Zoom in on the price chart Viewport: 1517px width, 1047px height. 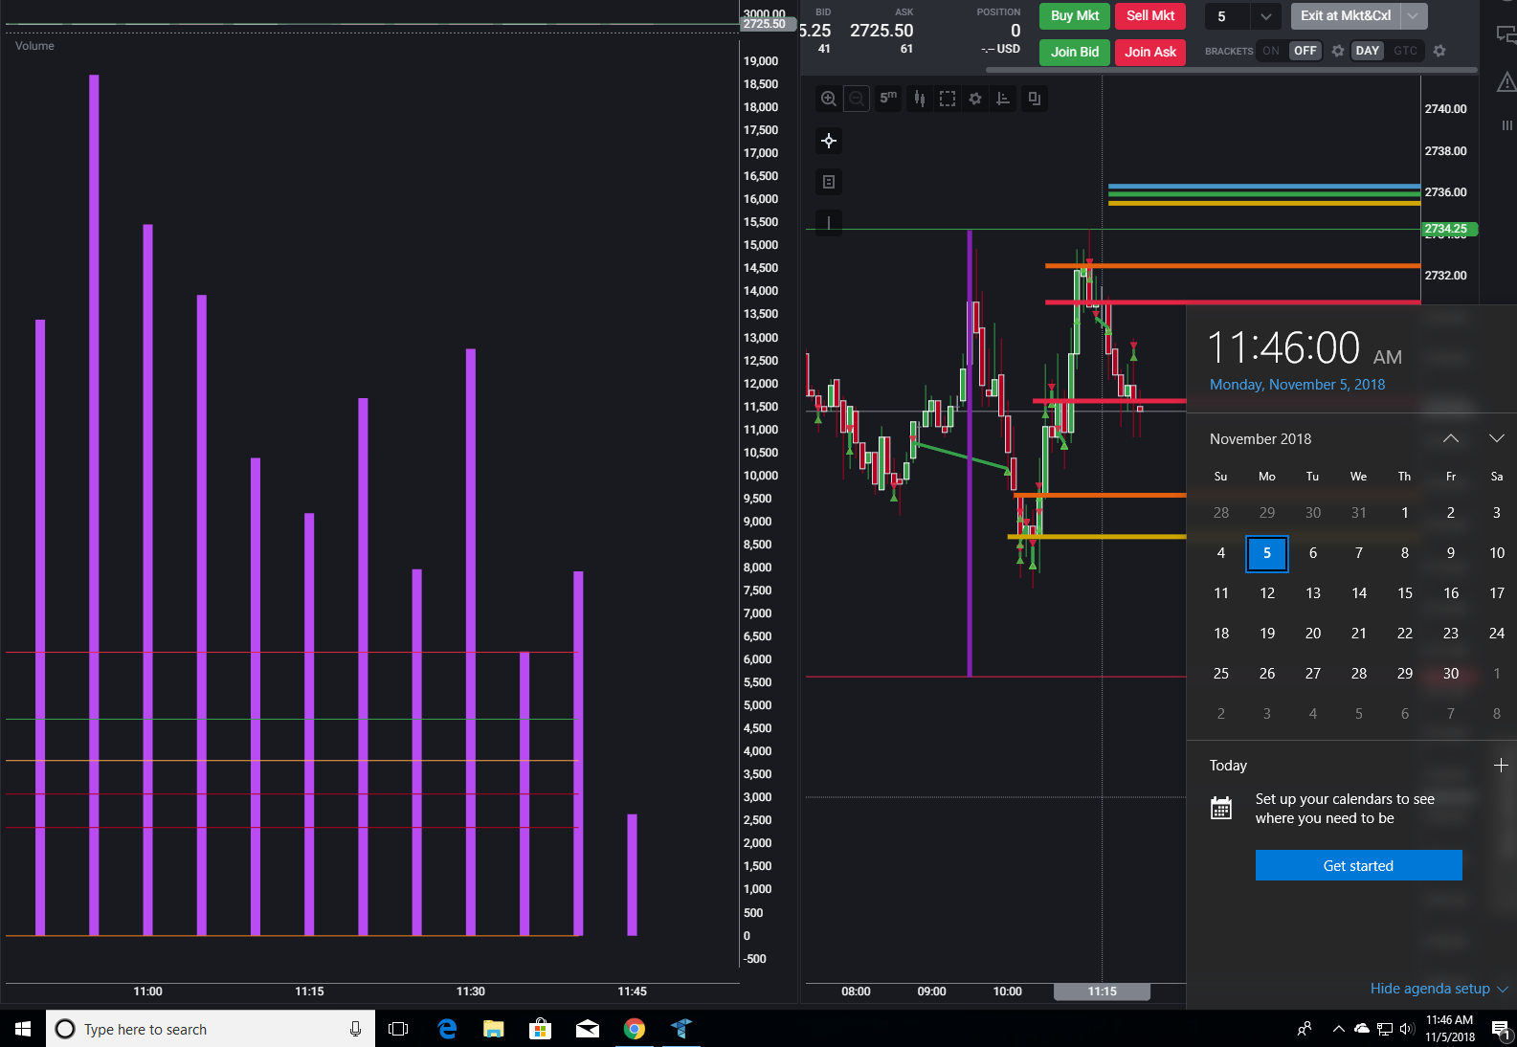click(x=829, y=99)
